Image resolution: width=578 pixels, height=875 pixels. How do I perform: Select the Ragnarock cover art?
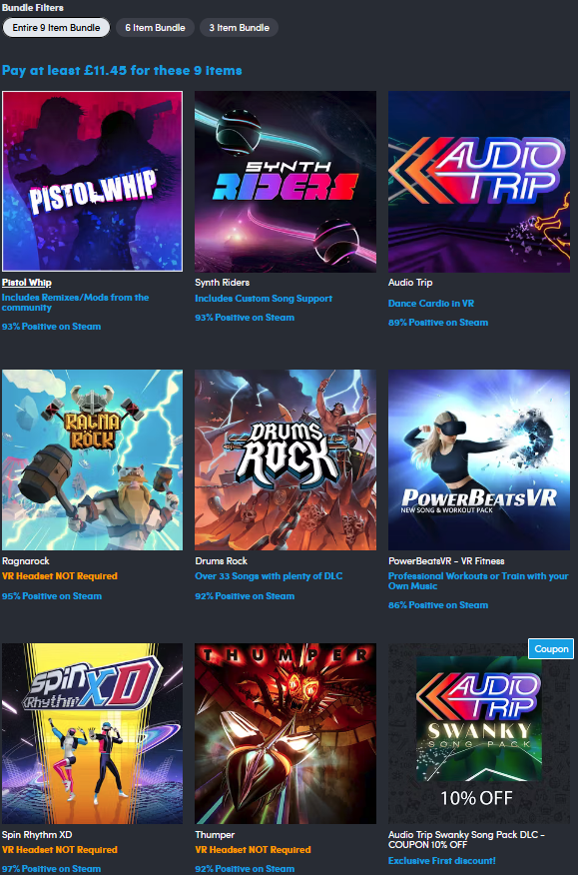(92, 459)
